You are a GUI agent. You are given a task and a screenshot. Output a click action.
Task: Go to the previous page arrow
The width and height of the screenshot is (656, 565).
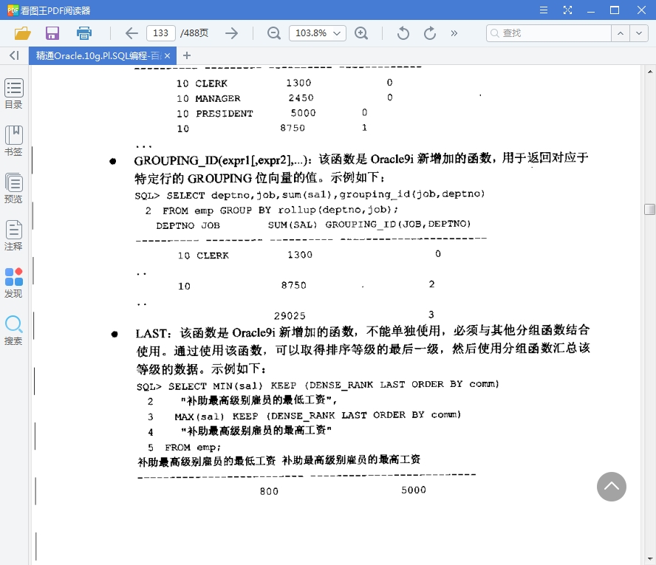pyautogui.click(x=131, y=33)
